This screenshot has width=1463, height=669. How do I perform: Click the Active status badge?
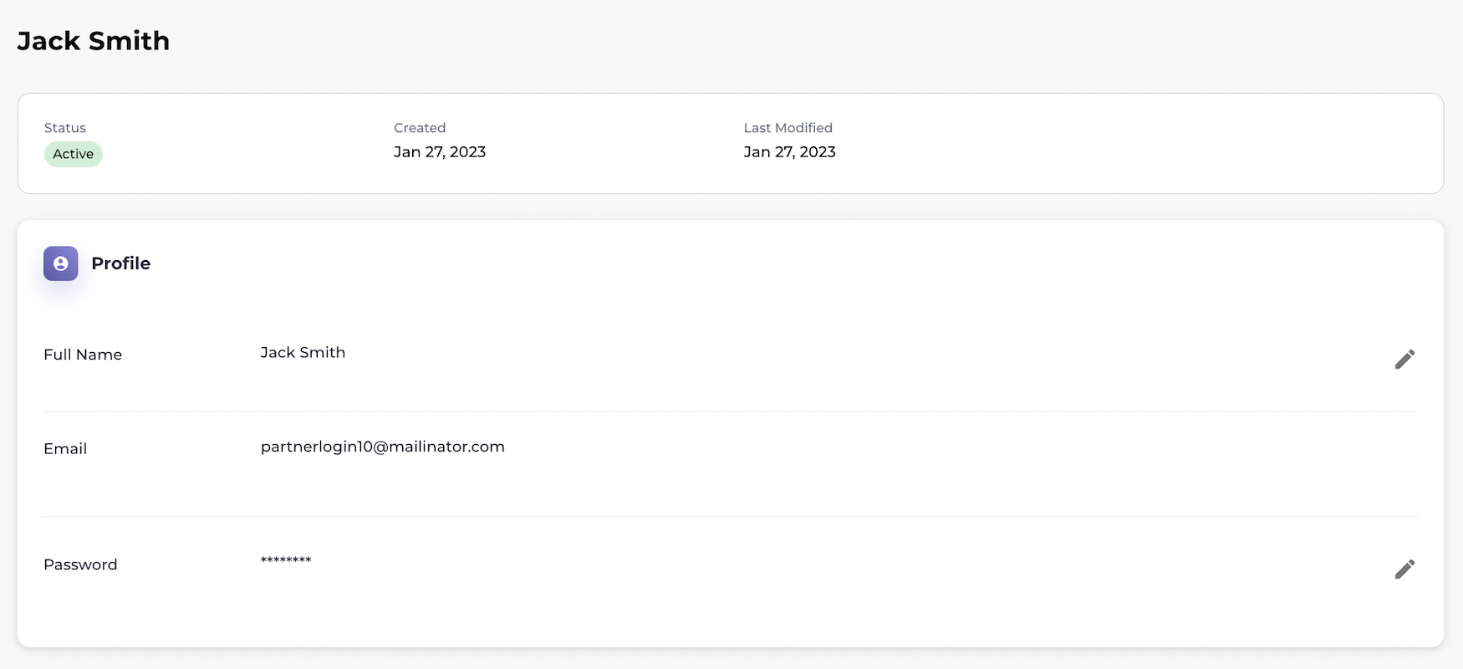pyautogui.click(x=74, y=154)
